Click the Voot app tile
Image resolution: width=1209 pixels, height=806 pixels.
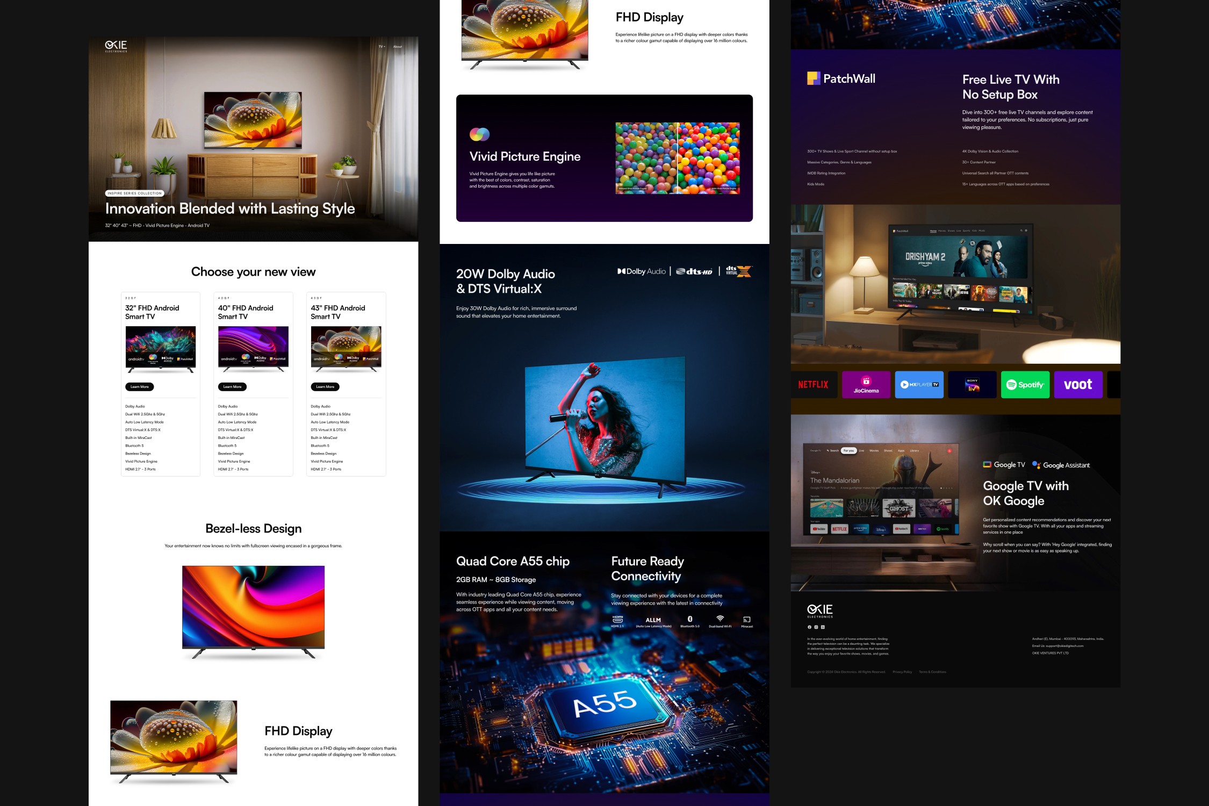[1078, 385]
